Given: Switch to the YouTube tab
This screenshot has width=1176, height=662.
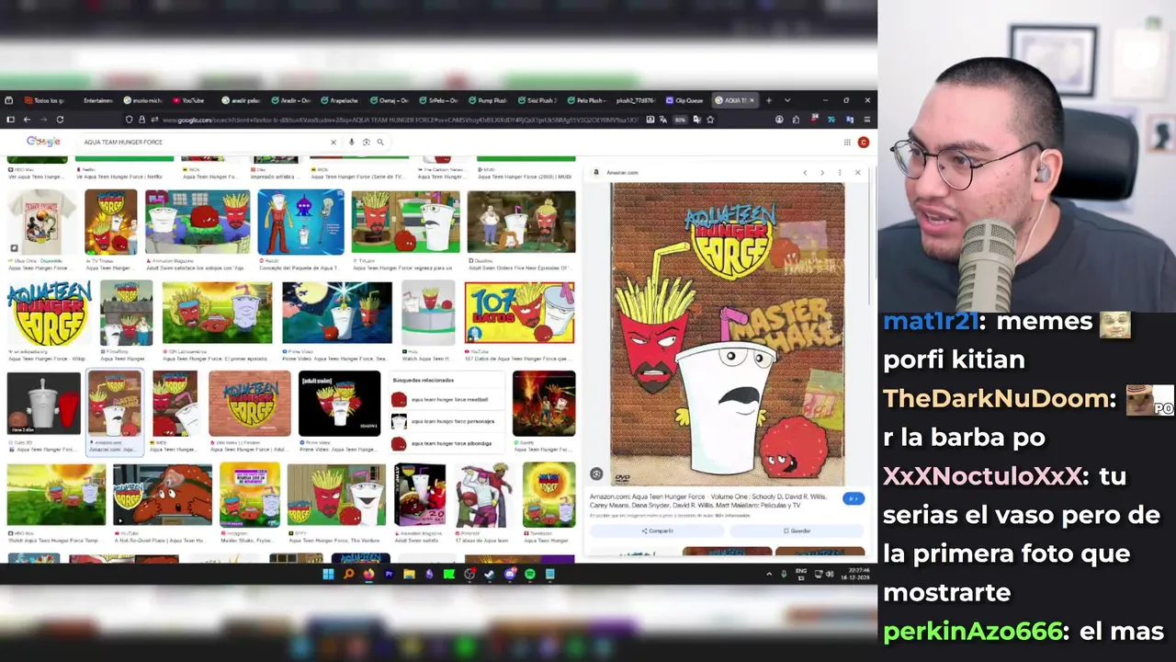Looking at the screenshot, I should pyautogui.click(x=189, y=100).
